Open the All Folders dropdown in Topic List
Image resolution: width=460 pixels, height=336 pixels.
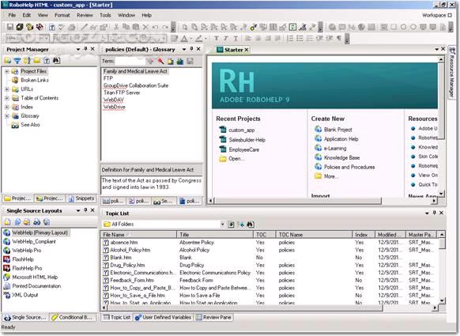coord(222,225)
